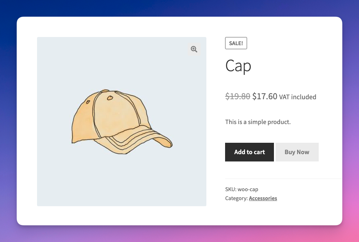Viewport: 359px width, 242px height.
Task: Click the VAT included label
Action: (298, 97)
